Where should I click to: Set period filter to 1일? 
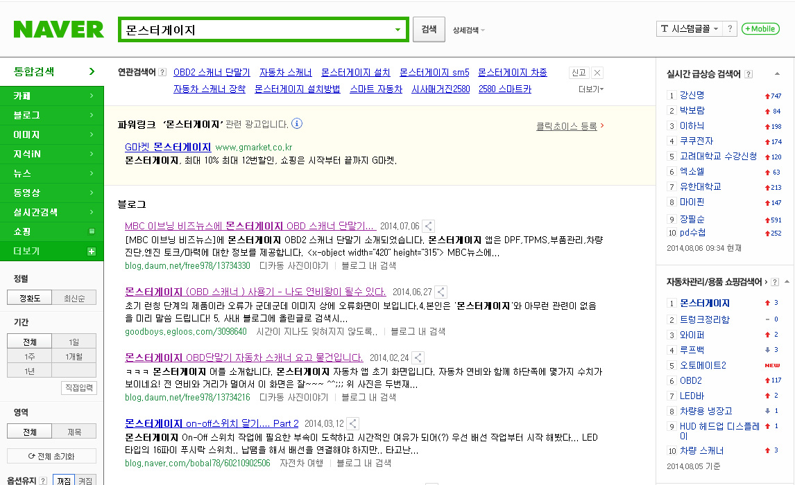(x=74, y=342)
